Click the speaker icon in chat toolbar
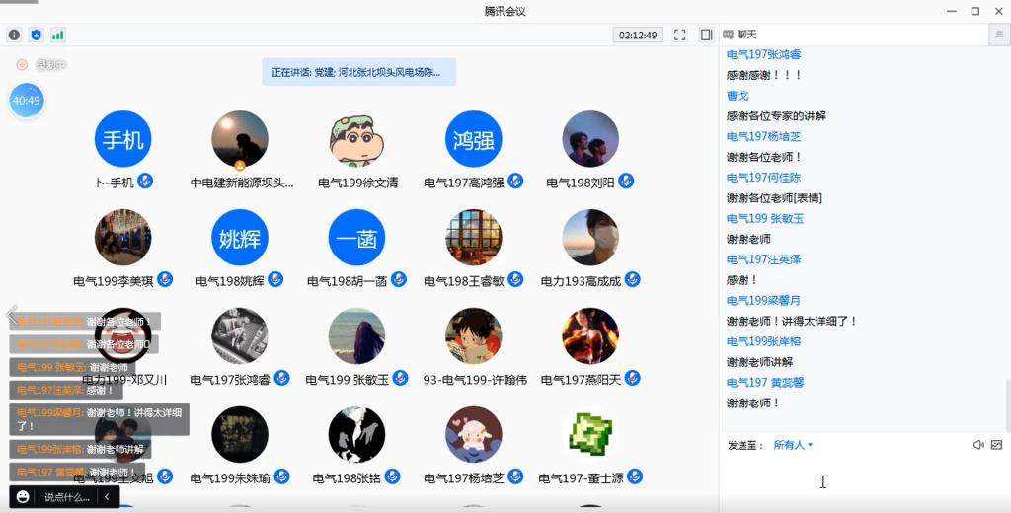 tap(978, 445)
